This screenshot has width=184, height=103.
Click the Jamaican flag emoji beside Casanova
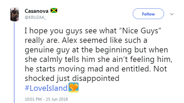tap(54, 10)
